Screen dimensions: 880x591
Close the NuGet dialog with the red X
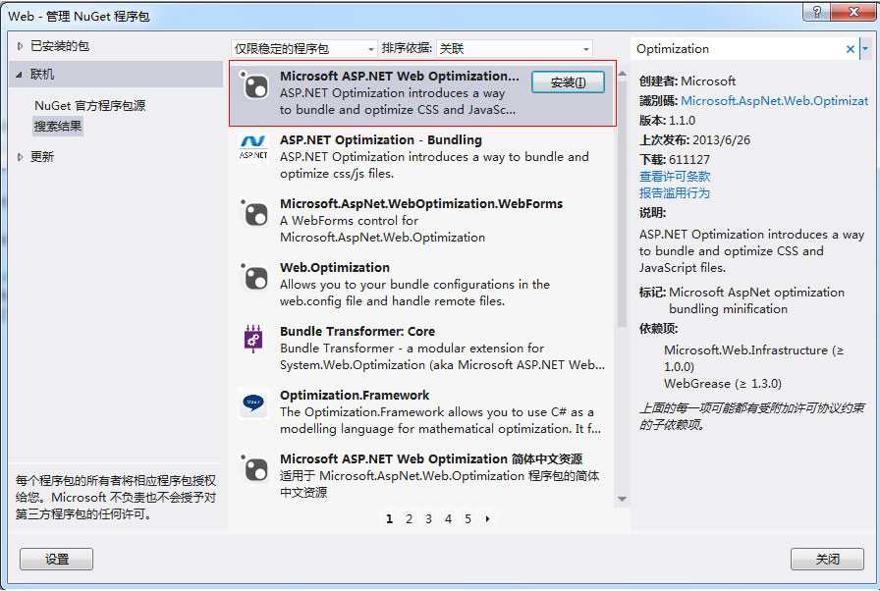click(x=853, y=11)
